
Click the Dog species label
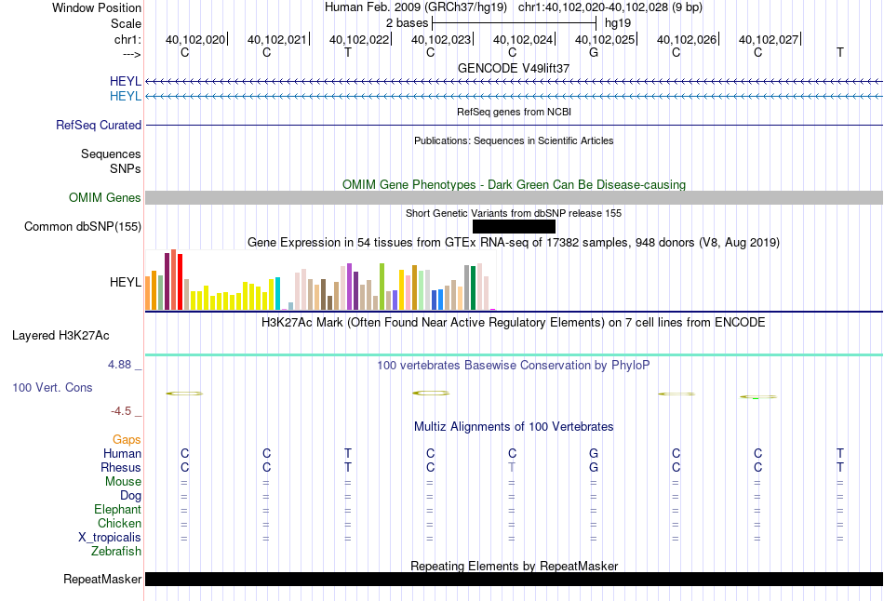[x=130, y=496]
